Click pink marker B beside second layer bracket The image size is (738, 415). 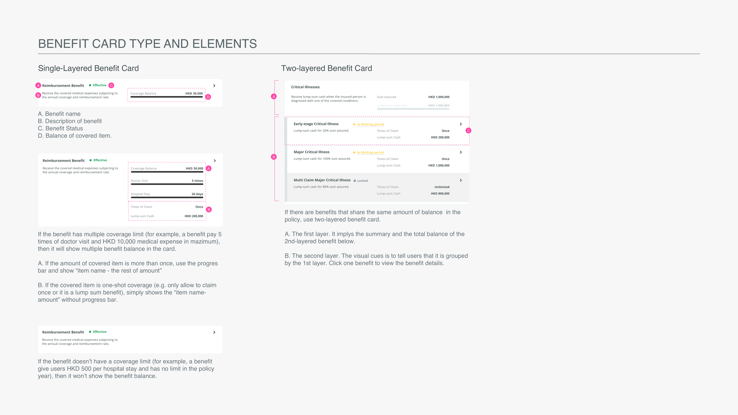tap(274, 157)
